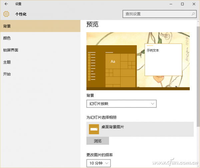Click the Aa tile in preview
The height and width of the screenshot is (168, 200).
click(113, 62)
